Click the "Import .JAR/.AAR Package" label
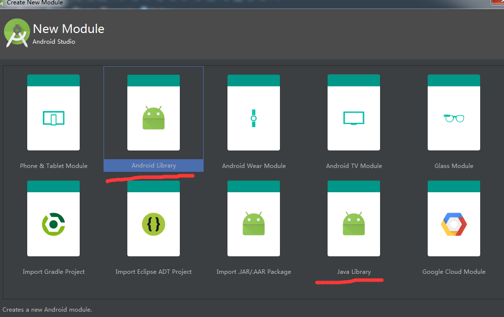504x317 pixels. coord(254,272)
